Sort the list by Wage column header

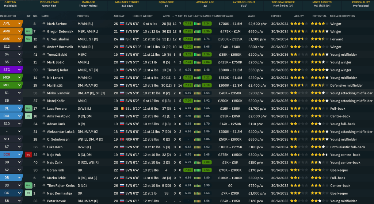[252, 16]
